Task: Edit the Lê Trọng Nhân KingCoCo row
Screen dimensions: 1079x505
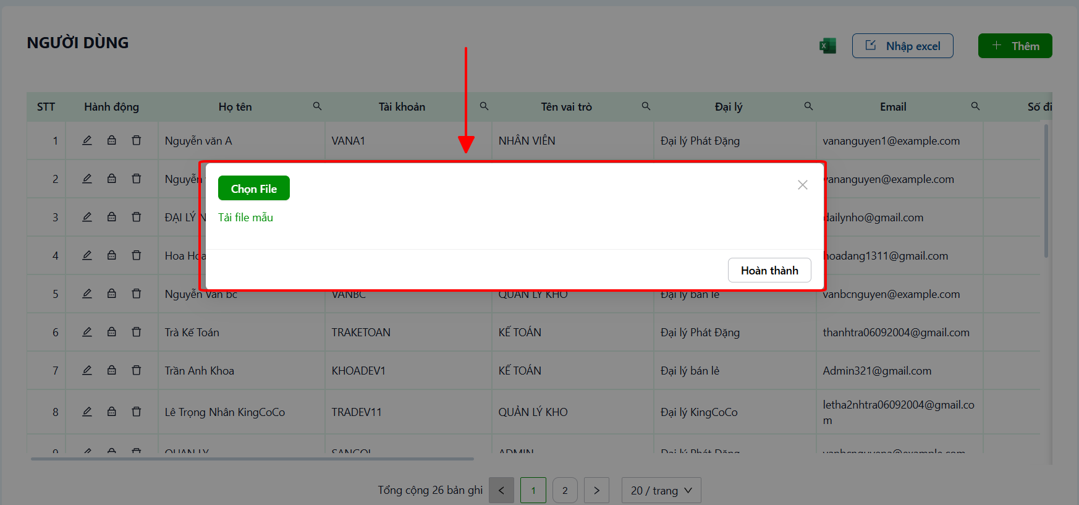Action: [87, 412]
